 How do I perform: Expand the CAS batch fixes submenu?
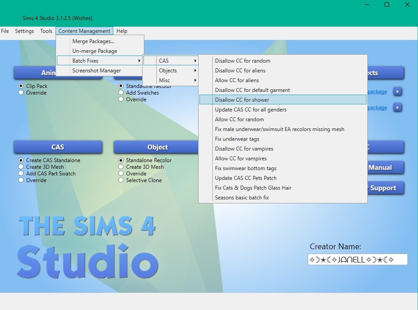click(x=171, y=60)
